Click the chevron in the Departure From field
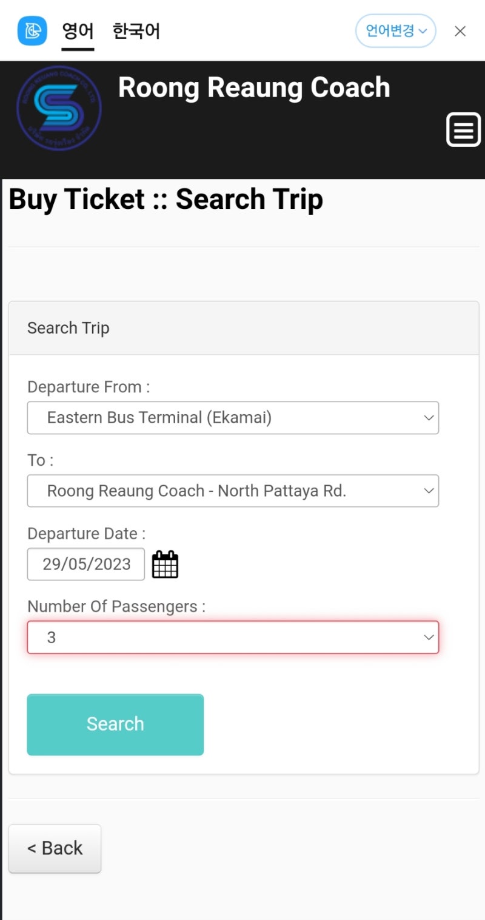Screen dimensions: 485x920 (429, 418)
